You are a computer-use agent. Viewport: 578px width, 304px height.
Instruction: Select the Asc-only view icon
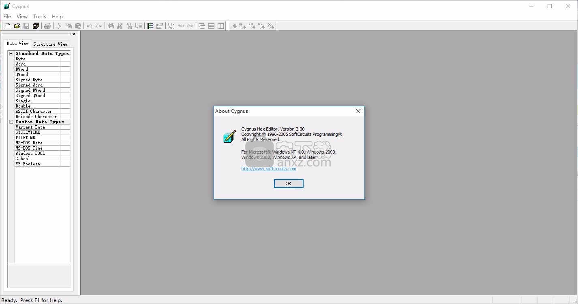(190, 26)
